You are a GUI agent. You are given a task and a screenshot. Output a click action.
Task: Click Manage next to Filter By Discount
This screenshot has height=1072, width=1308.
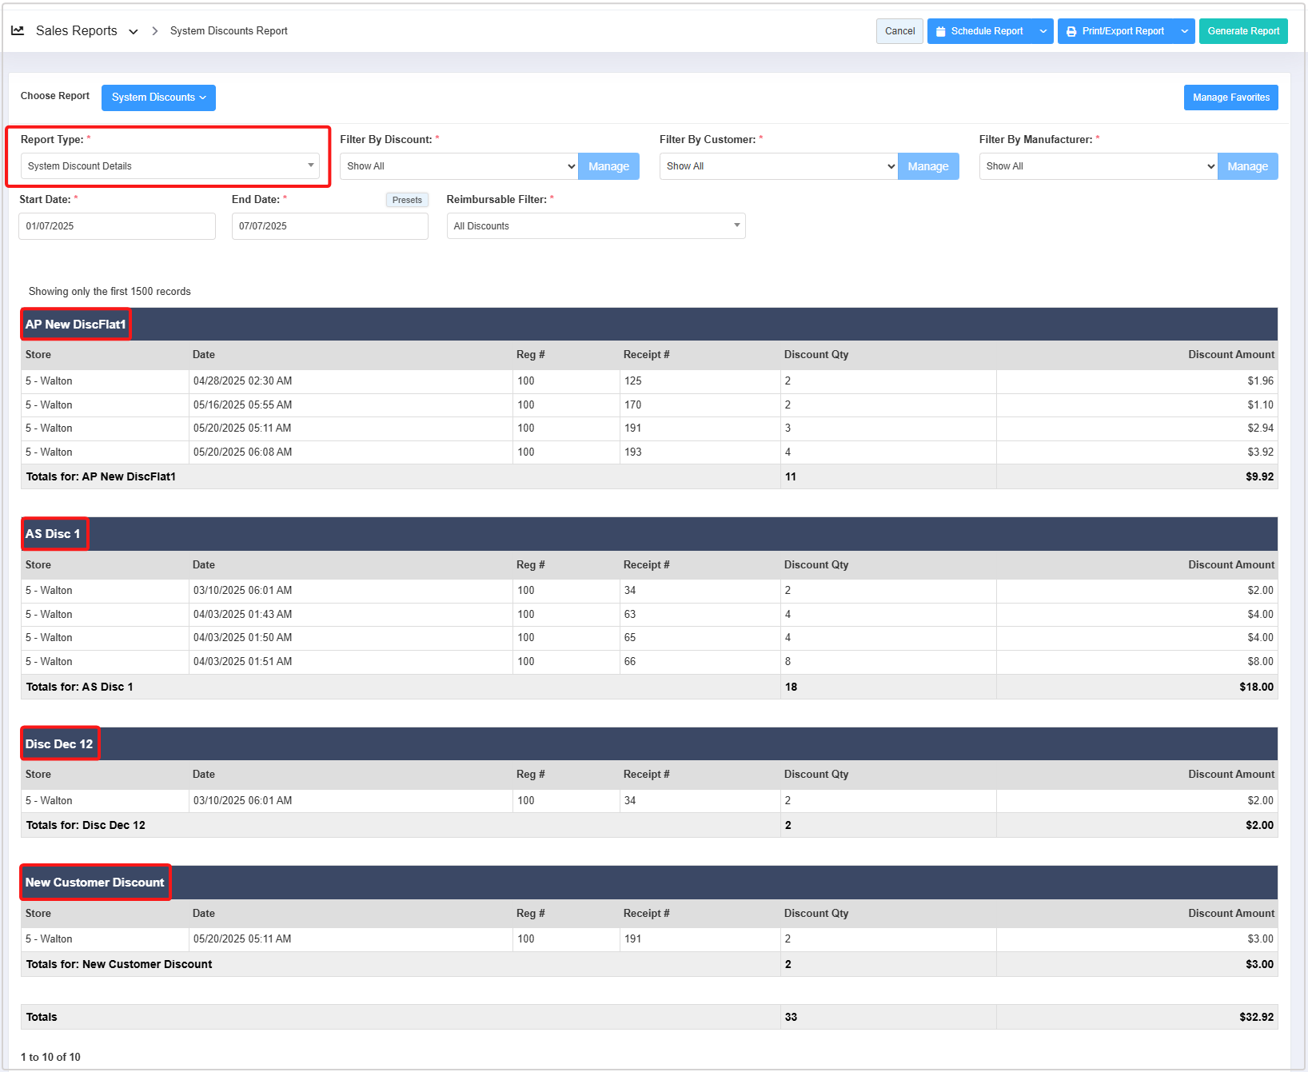[608, 166]
